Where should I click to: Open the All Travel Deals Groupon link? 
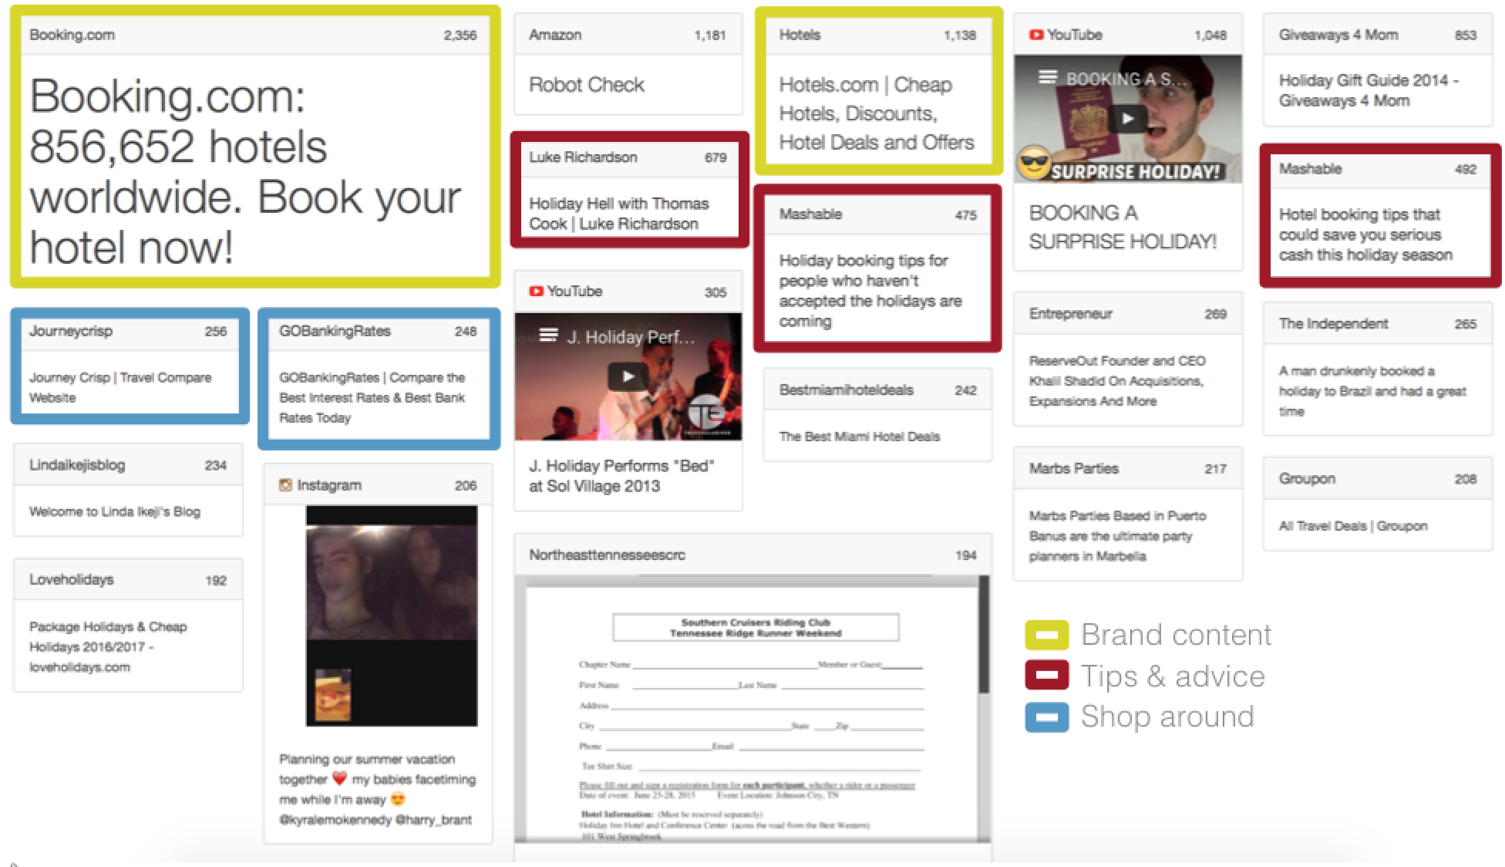pyautogui.click(x=1352, y=526)
